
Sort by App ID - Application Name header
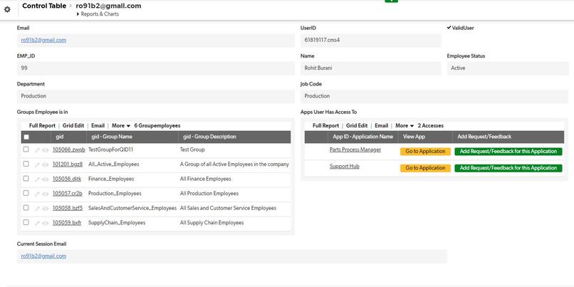coord(362,137)
